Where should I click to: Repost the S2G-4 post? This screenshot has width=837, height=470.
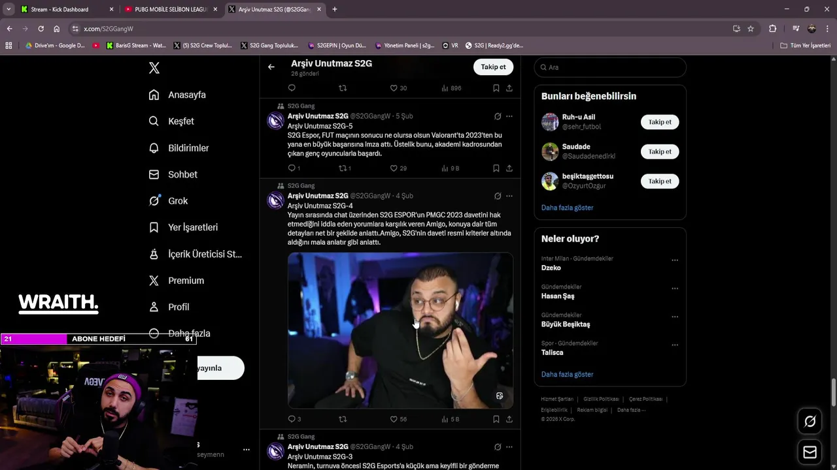click(342, 419)
